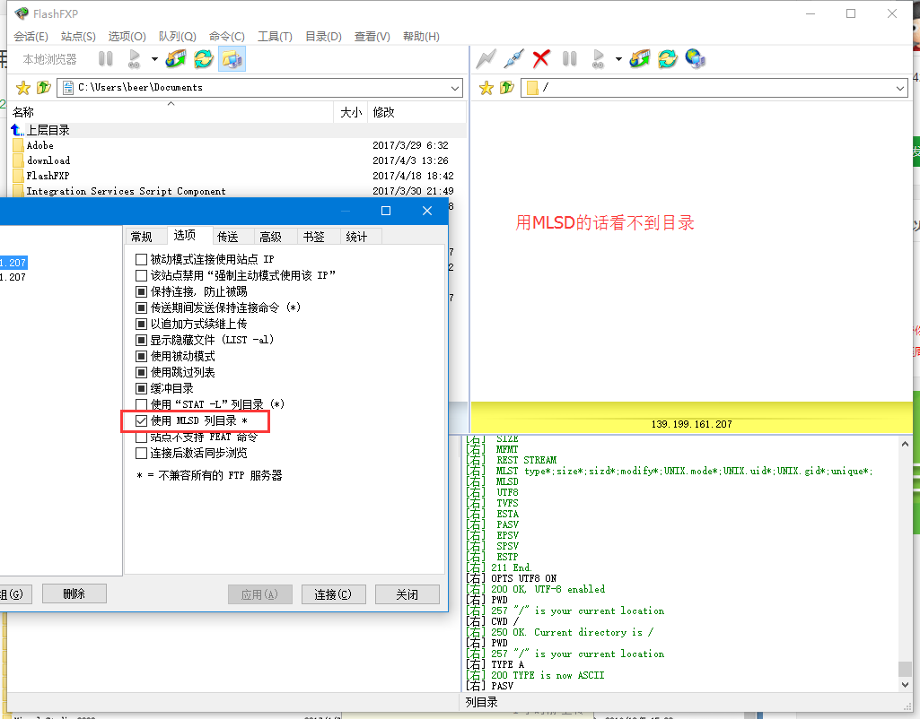Click the log pane scroll down arrow
This screenshot has height=719, width=920.
[x=905, y=684]
